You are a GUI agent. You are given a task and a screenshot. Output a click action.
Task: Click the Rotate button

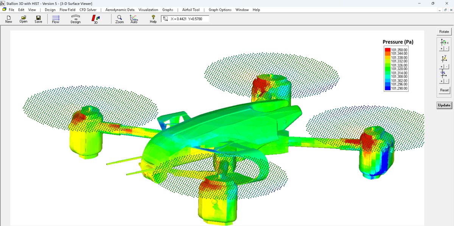pyautogui.click(x=444, y=32)
